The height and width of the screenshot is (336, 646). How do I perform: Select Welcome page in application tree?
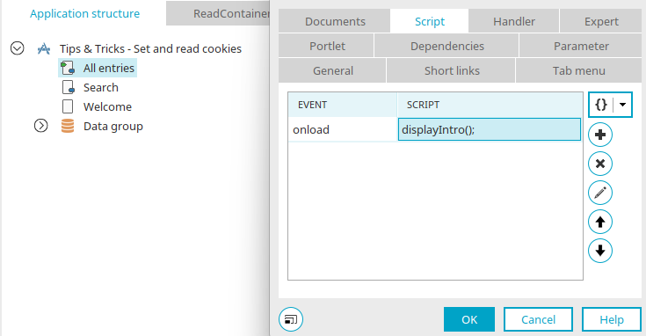pyautogui.click(x=107, y=106)
